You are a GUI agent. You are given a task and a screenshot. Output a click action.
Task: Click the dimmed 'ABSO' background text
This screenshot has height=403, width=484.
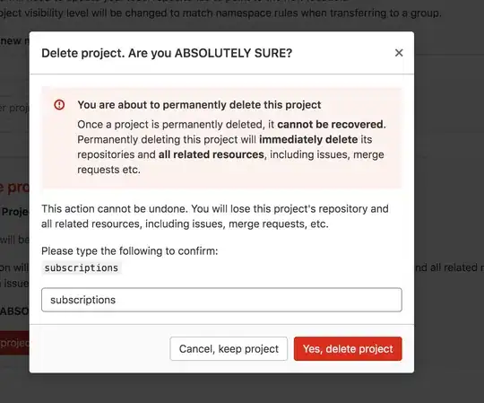(14, 311)
